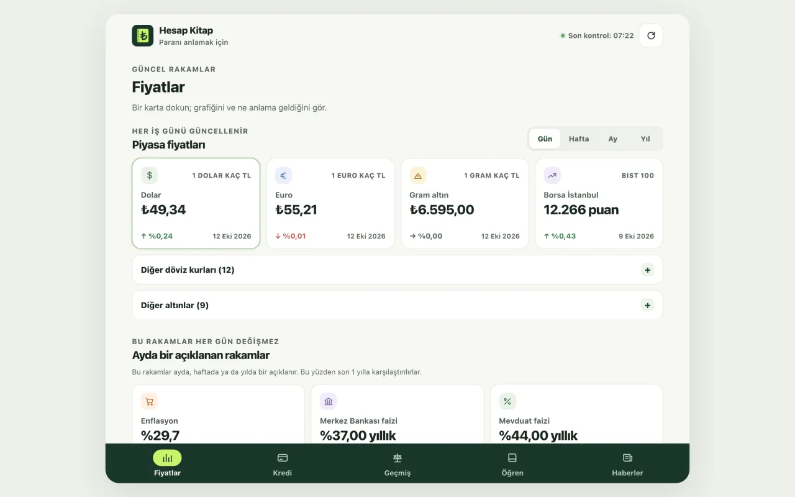Image resolution: width=795 pixels, height=497 pixels.
Task: Click the 1 EURO KAÇ TL label
Action: [x=358, y=175]
